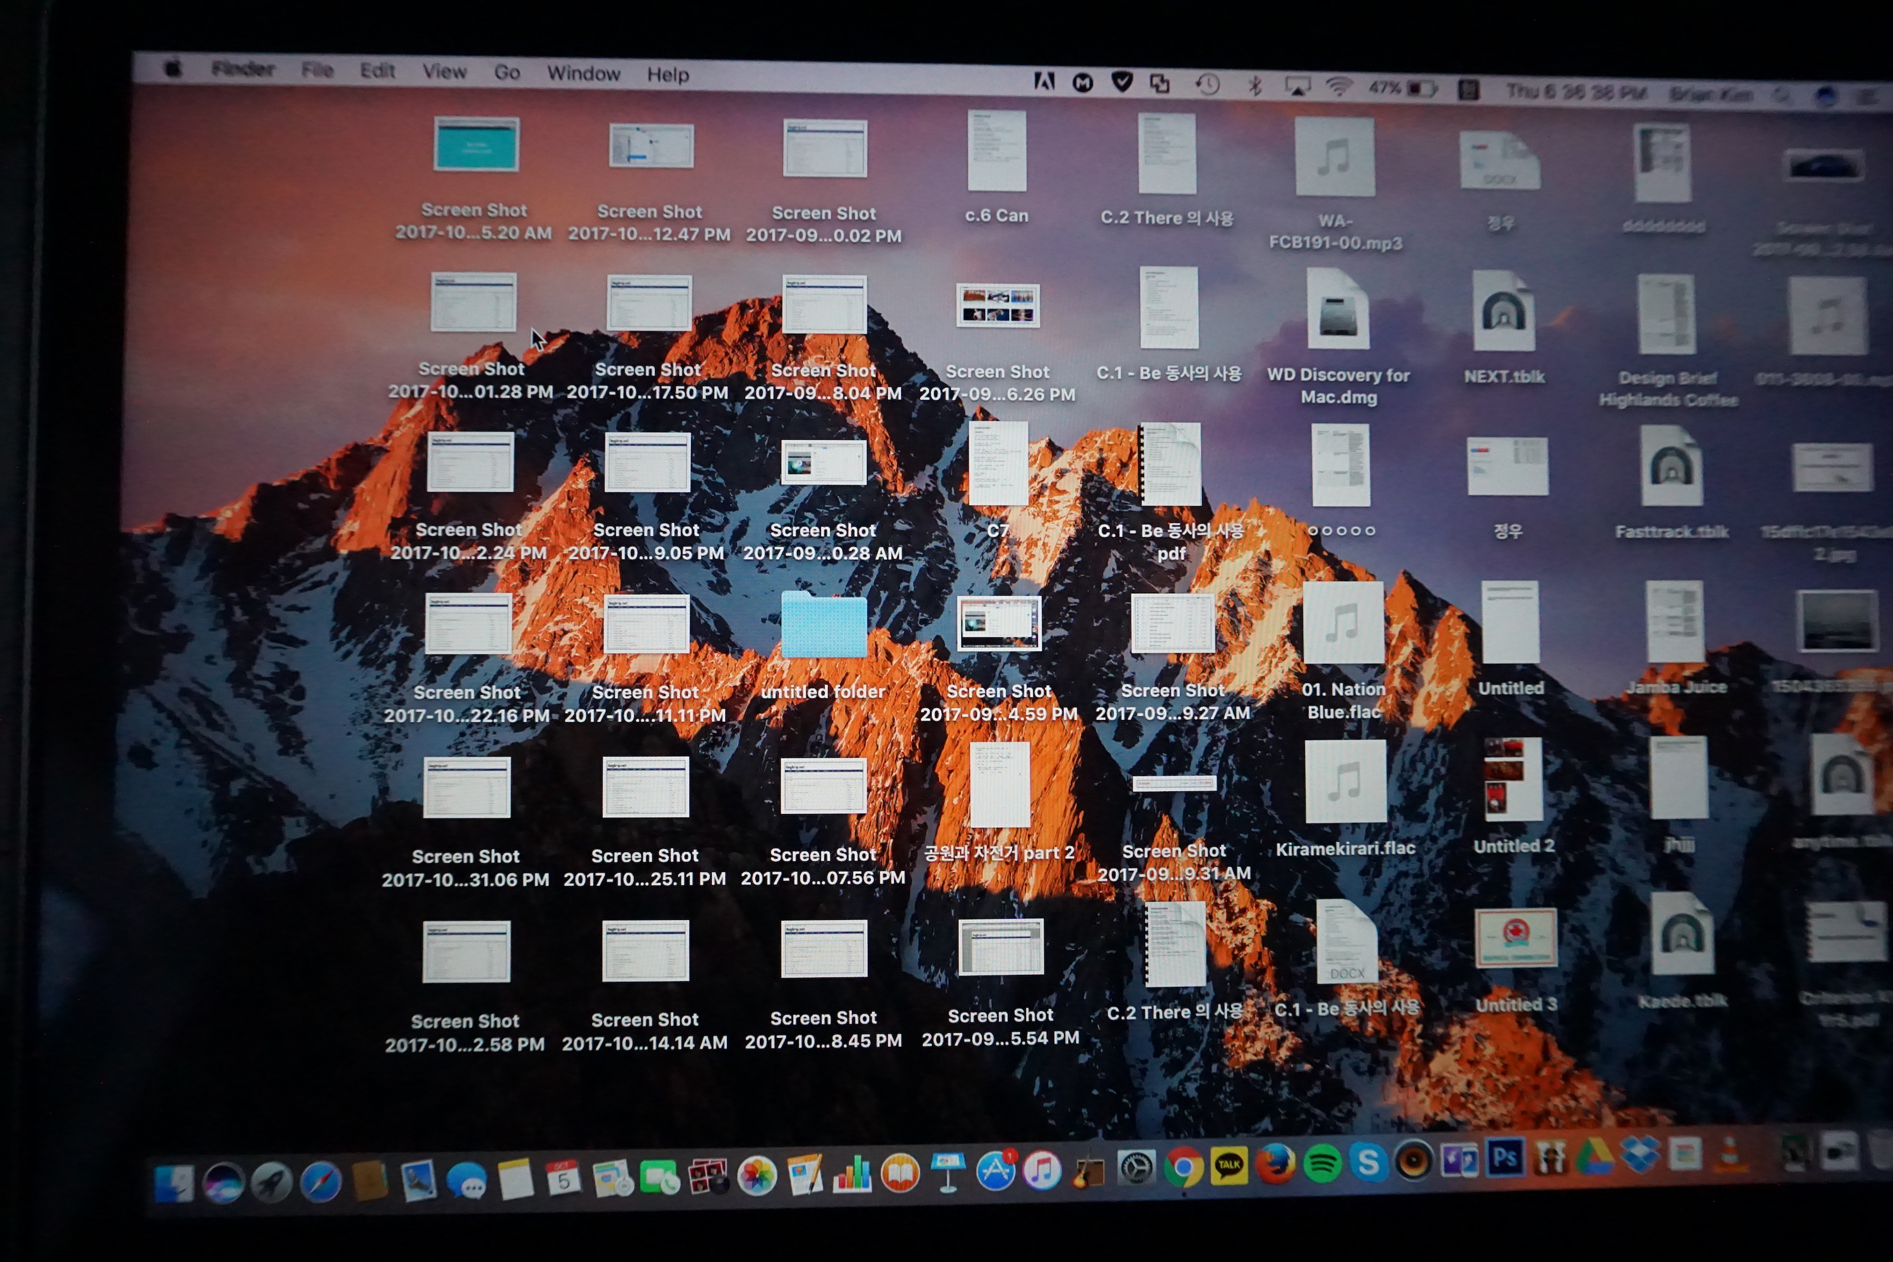Open the View menu

click(x=444, y=72)
